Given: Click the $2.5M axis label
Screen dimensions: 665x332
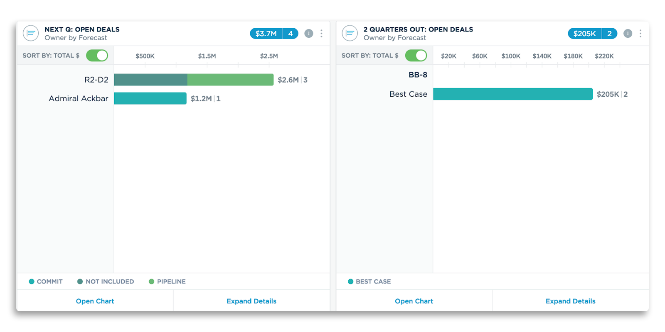Looking at the screenshot, I should (x=269, y=56).
